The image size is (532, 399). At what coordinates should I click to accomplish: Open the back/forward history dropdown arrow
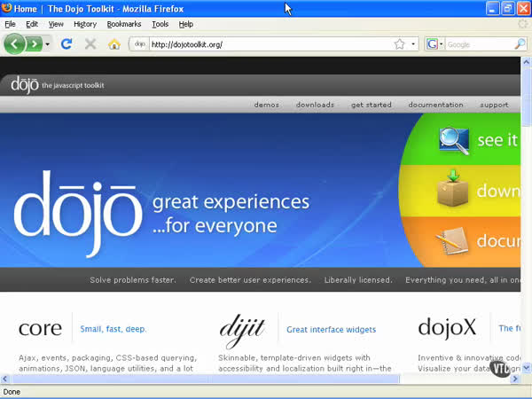tap(48, 43)
